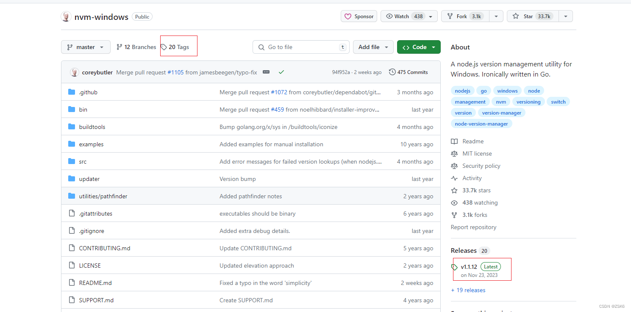
Task: Open the 3.1k forks link
Action: pyautogui.click(x=469, y=215)
